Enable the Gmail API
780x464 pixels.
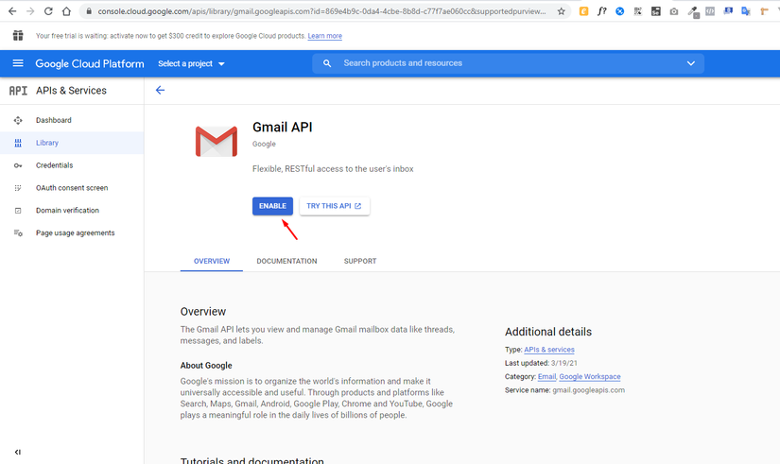[272, 206]
